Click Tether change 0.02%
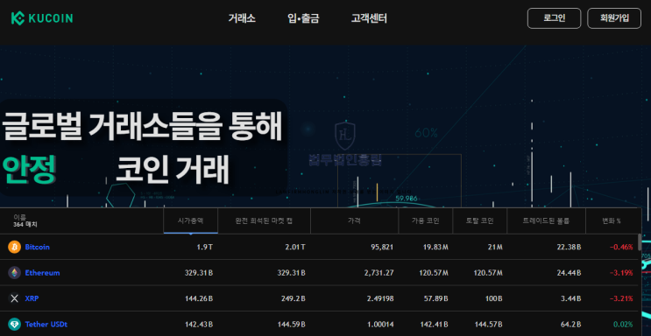Image resolution: width=651 pixels, height=336 pixels. point(623,325)
